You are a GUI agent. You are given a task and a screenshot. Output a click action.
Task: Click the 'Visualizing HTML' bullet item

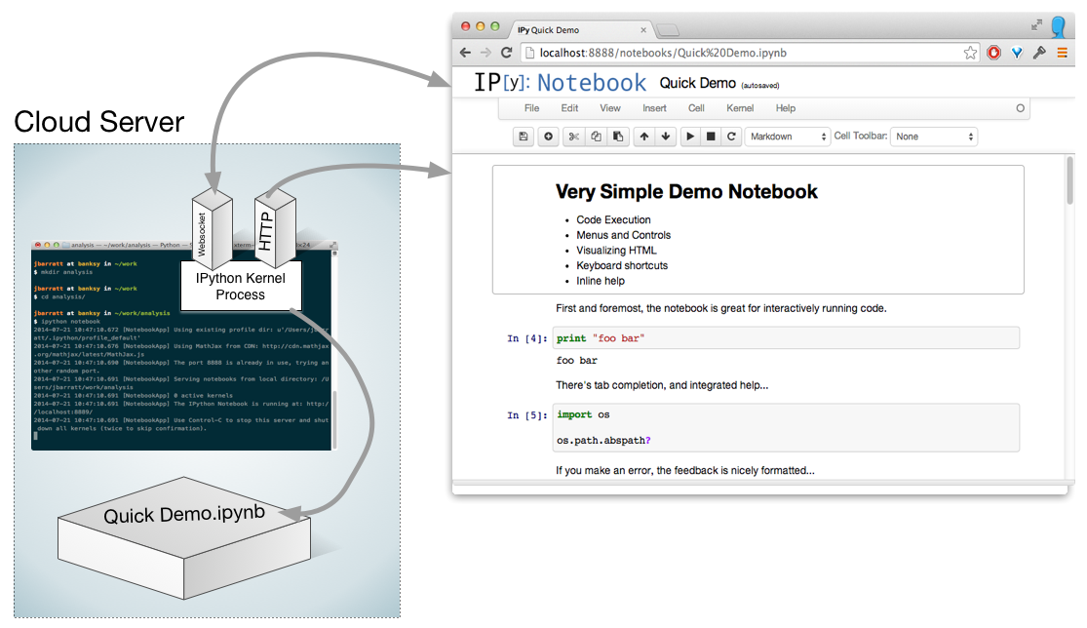coord(615,251)
